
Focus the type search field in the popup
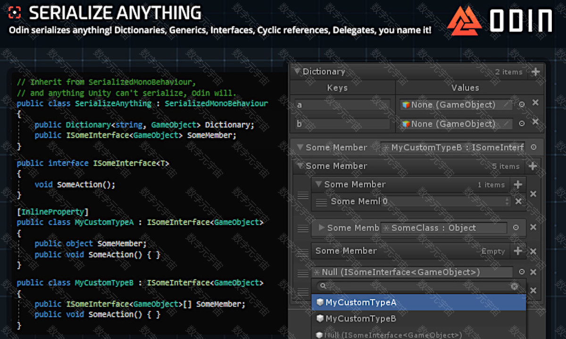click(418, 286)
